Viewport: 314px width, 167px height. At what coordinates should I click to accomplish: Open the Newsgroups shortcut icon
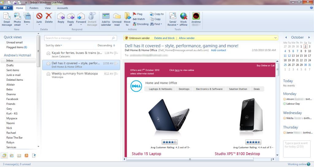[34, 155]
